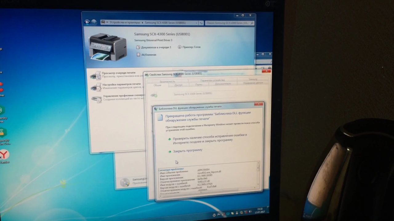Select the 'SHELL32.dll' faulting module text
Viewport: 394px width, 221px height.
pos(203,181)
